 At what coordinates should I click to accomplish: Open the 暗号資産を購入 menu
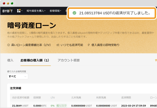[x=36, y=11]
